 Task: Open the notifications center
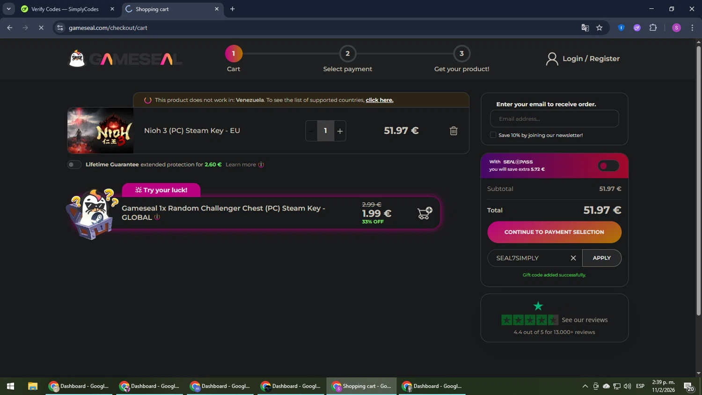point(689,387)
